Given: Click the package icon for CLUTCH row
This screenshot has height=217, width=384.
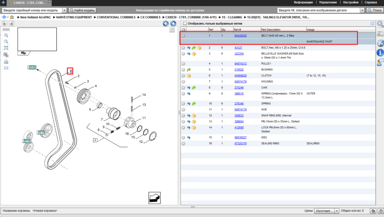Looking at the screenshot, I should click(x=189, y=76).
